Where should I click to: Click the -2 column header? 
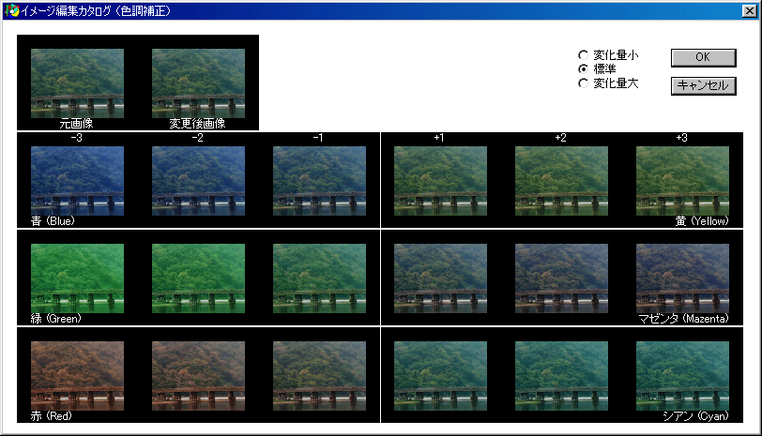coord(197,138)
